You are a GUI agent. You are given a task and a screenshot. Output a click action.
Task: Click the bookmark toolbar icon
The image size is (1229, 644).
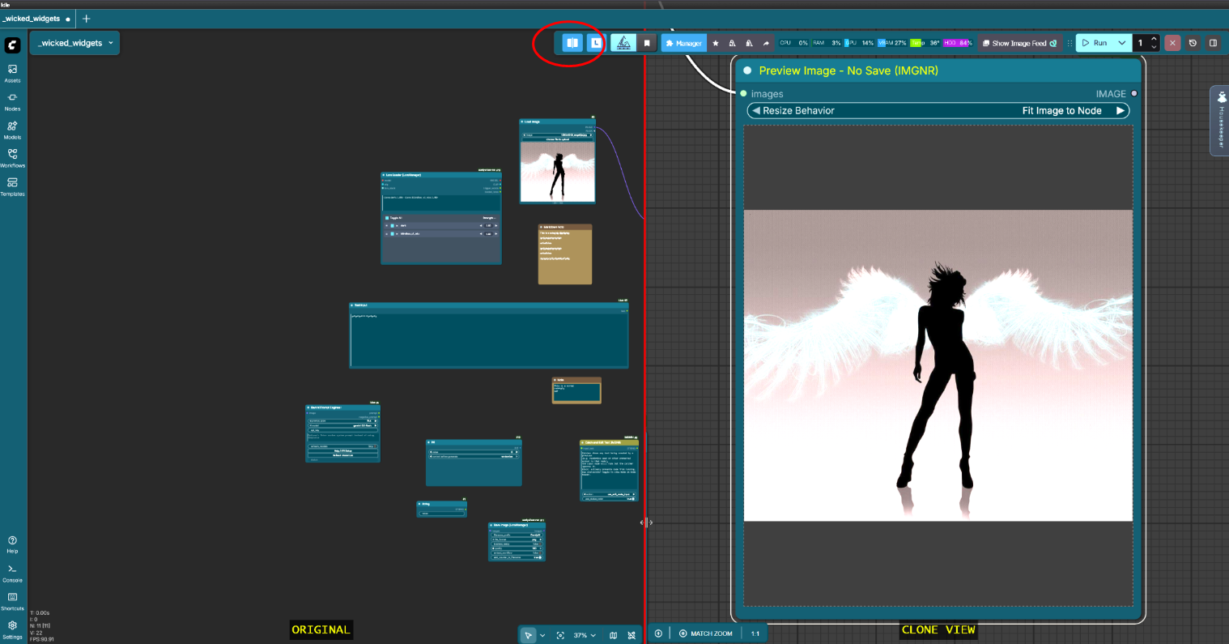point(647,43)
